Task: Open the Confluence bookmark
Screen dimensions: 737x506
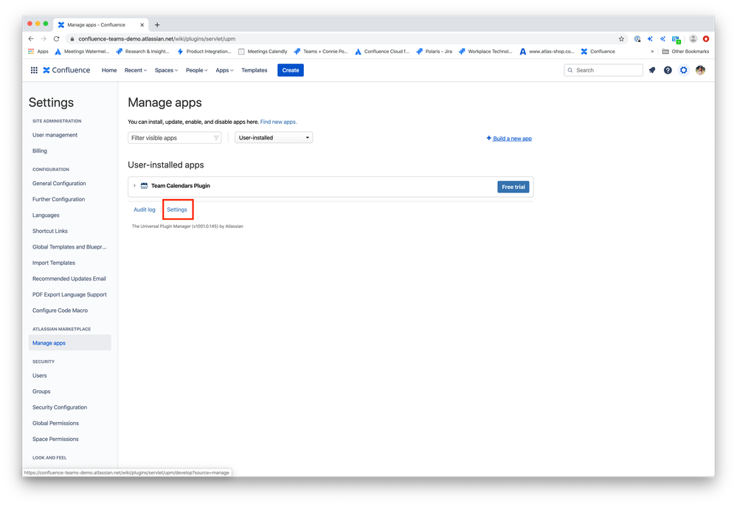Action: (598, 52)
